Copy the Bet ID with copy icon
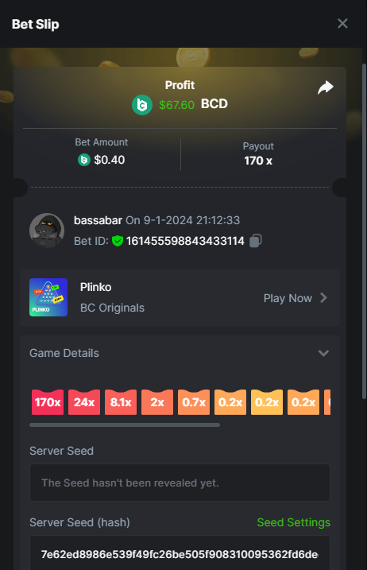Screen dimensions: 367x570 coord(256,241)
